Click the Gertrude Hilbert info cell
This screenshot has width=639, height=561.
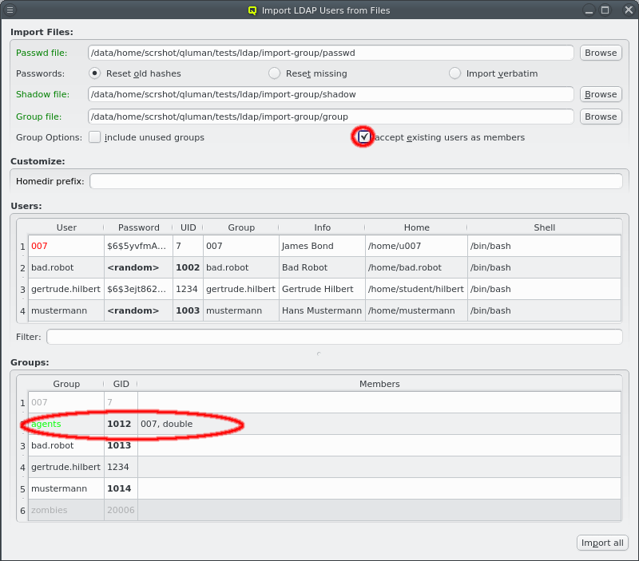(323, 289)
